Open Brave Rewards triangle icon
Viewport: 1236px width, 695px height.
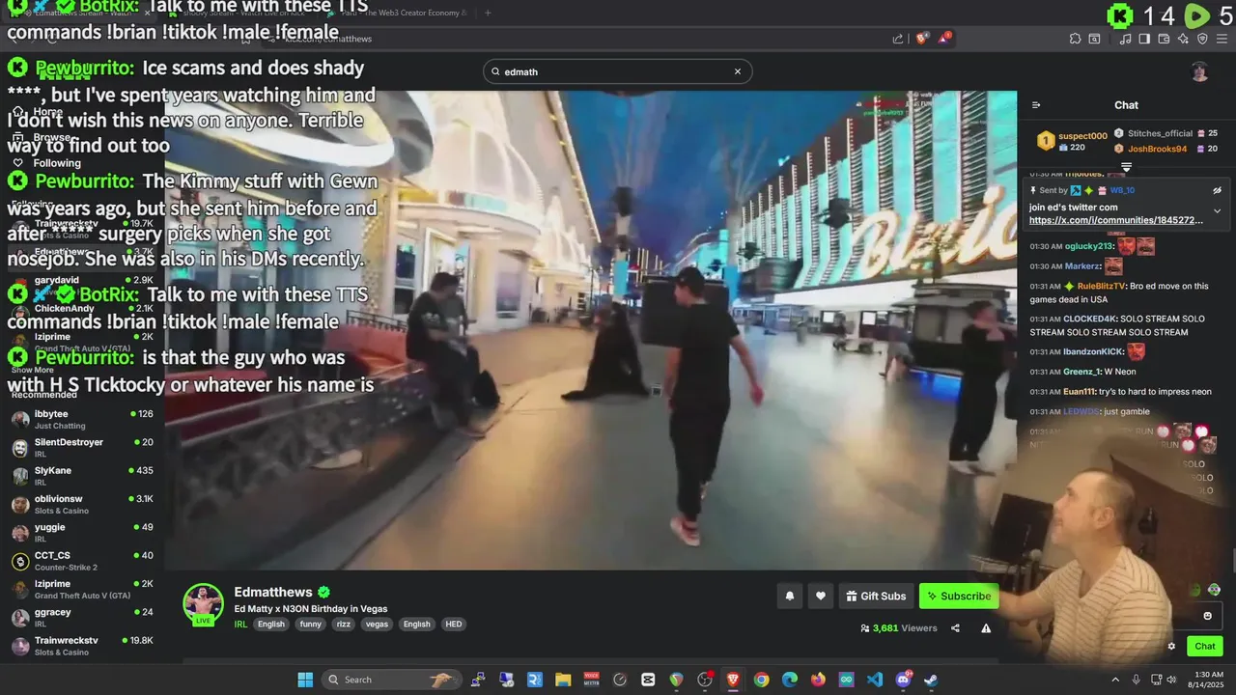tap(945, 39)
